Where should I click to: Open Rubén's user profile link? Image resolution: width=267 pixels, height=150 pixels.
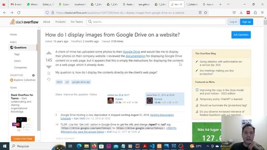pos(119,99)
